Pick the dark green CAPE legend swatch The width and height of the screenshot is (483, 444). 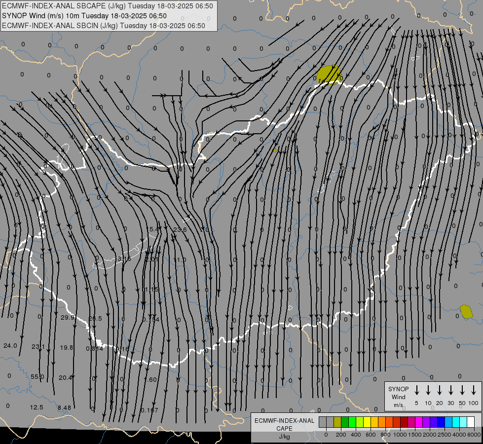(x=345, y=422)
